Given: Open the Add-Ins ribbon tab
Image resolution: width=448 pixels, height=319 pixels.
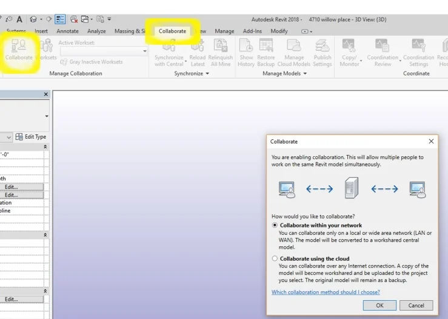Looking at the screenshot, I should coord(252,31).
